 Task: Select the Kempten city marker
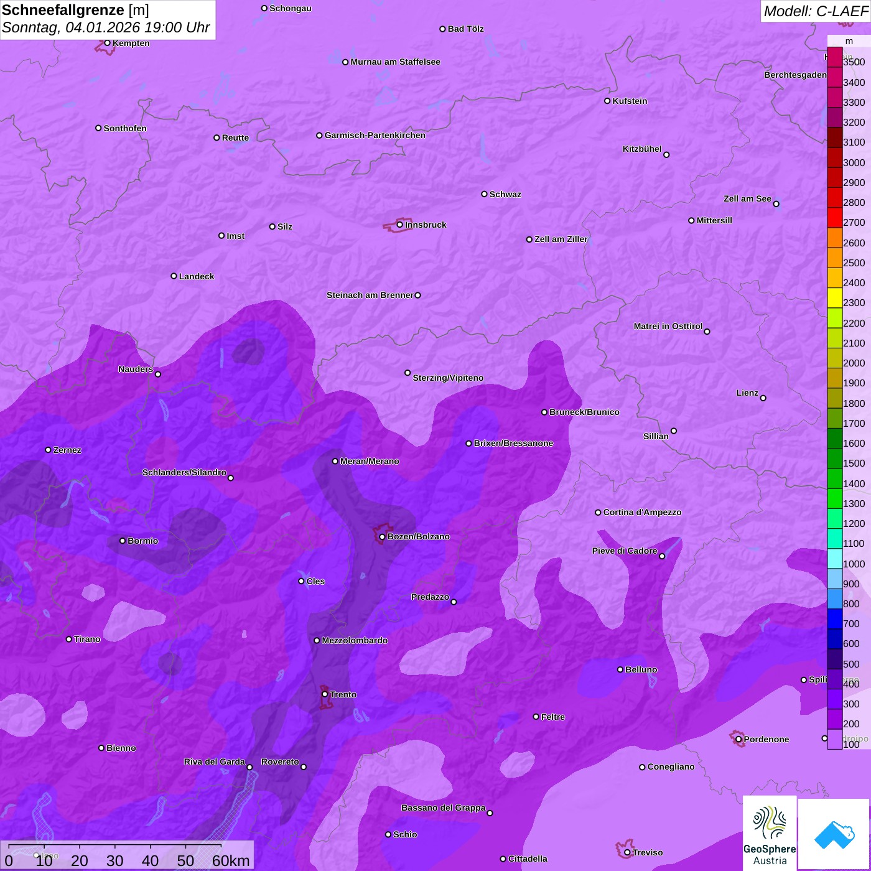click(x=108, y=43)
